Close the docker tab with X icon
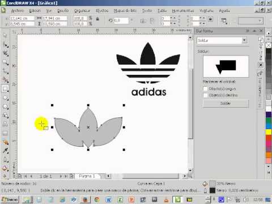 [261, 65]
